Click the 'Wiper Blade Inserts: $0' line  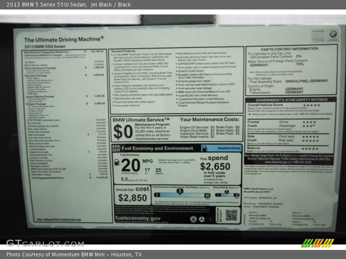(x=197, y=136)
